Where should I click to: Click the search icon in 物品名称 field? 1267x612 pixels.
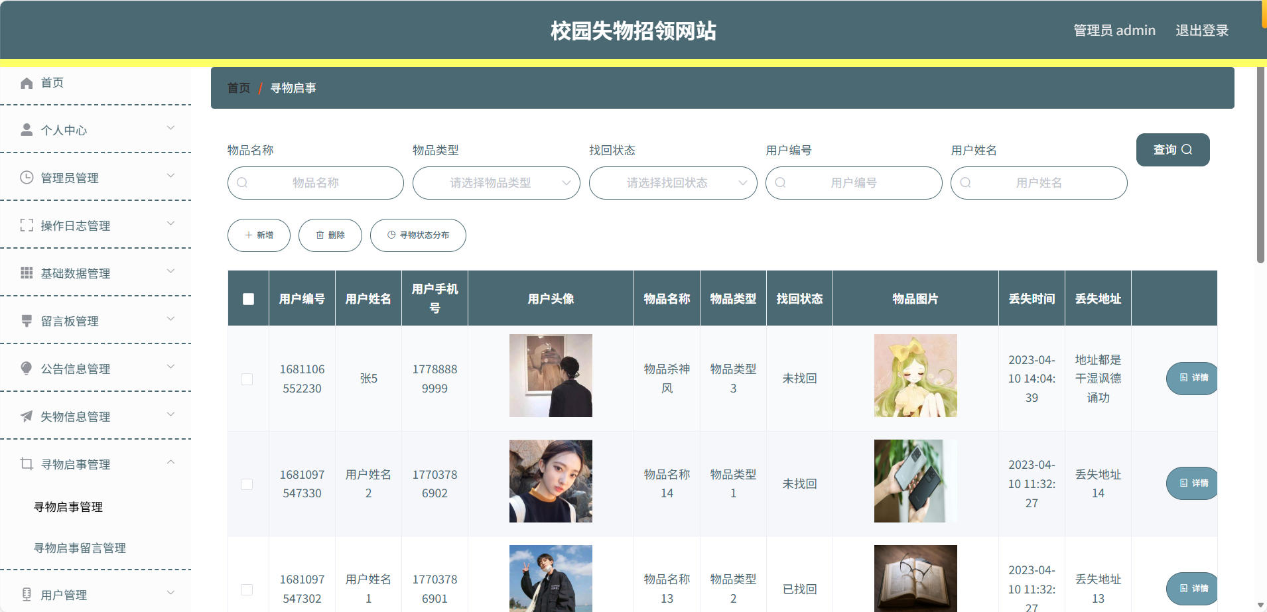pyautogui.click(x=242, y=183)
